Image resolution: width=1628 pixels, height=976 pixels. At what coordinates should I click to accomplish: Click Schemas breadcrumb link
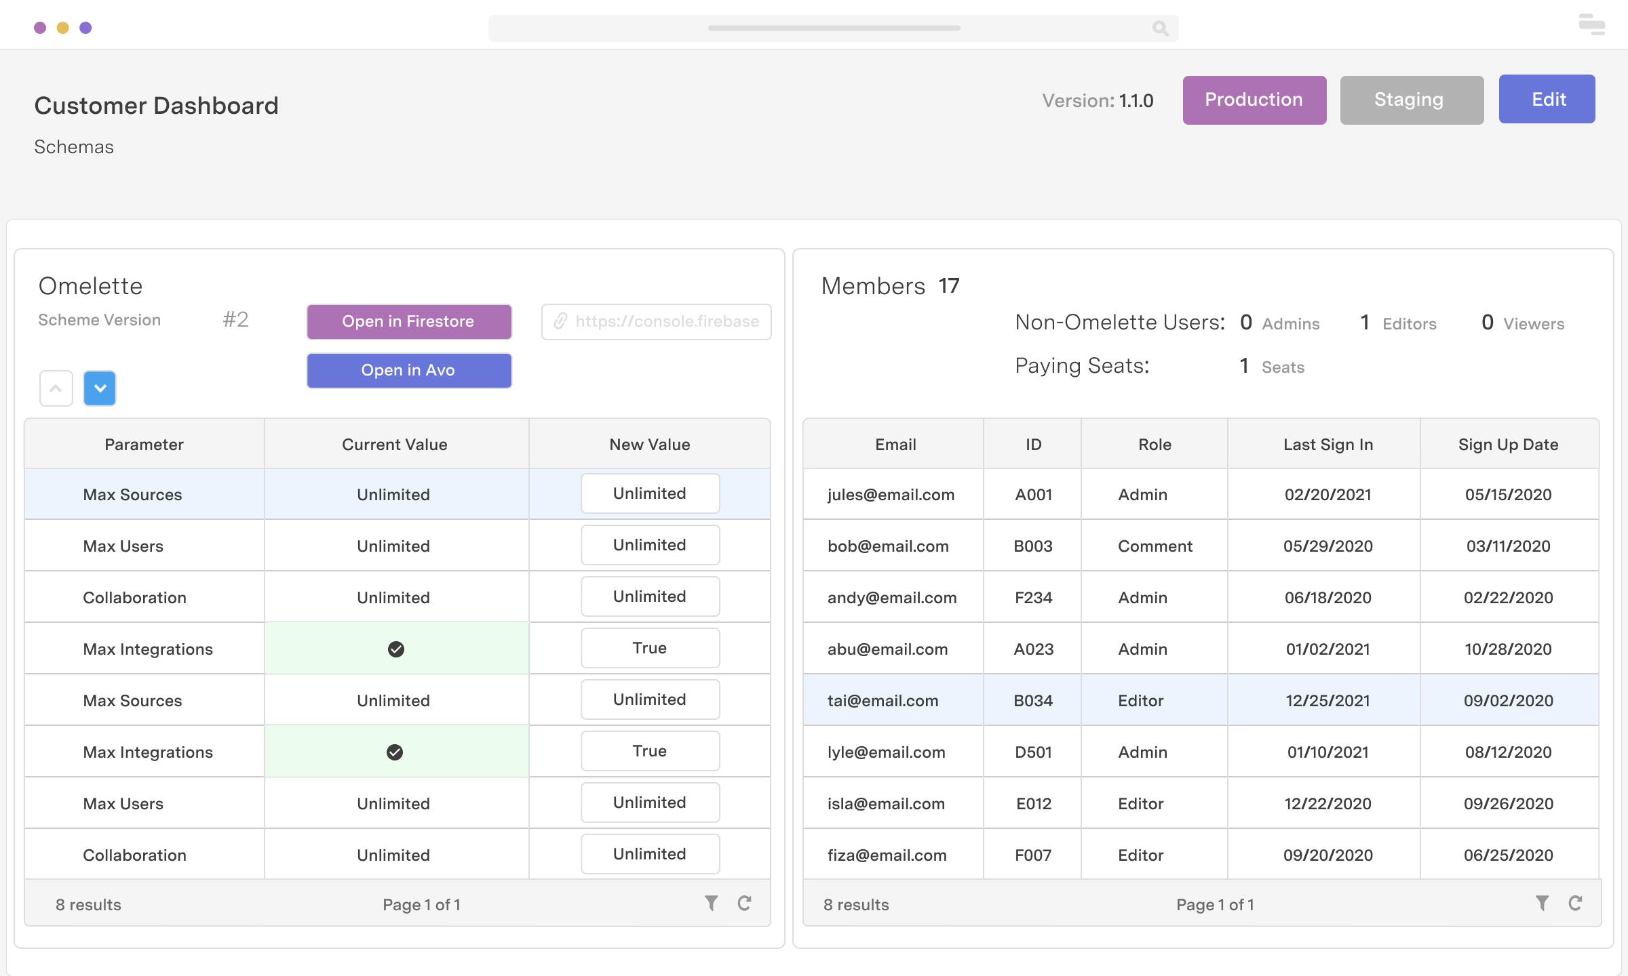tap(75, 146)
